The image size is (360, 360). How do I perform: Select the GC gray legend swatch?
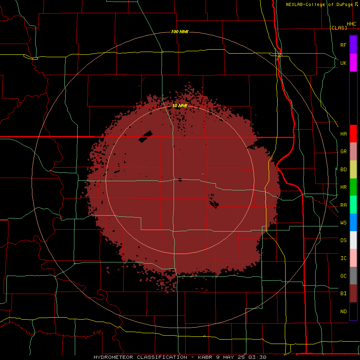(x=353, y=276)
